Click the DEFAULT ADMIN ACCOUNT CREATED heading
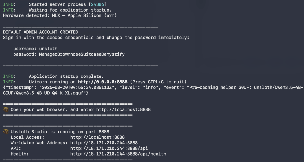 coord(41,32)
